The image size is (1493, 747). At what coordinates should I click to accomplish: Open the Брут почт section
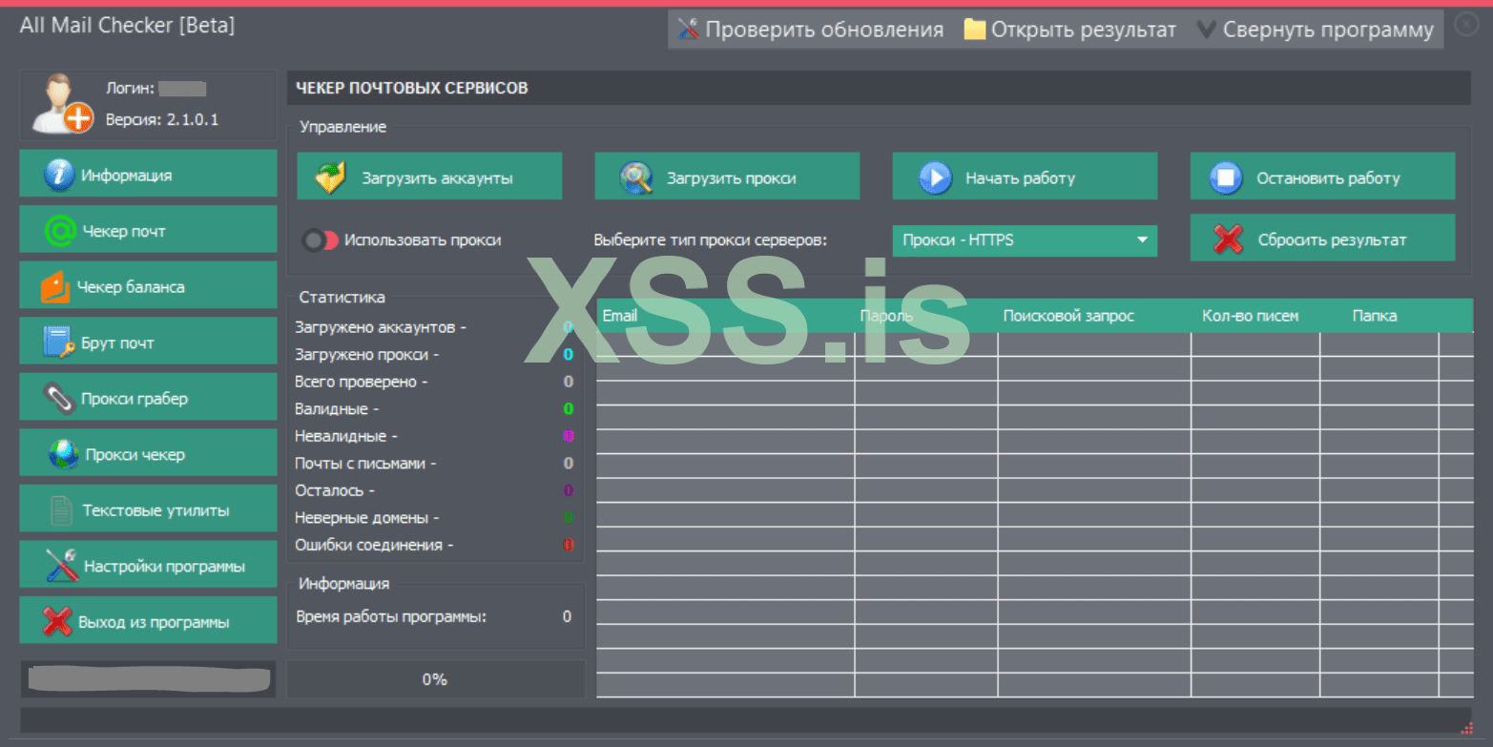(148, 343)
